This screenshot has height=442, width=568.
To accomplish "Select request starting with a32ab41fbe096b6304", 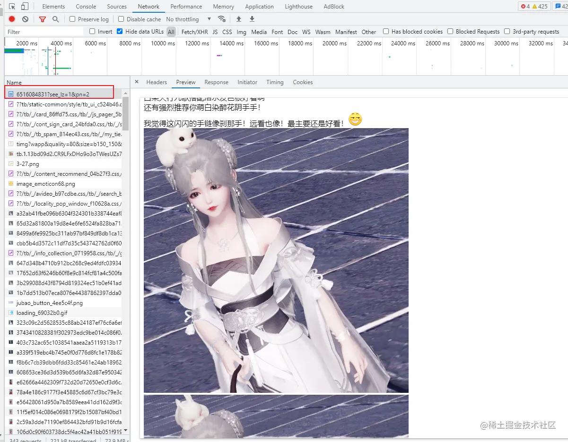I will click(x=69, y=214).
